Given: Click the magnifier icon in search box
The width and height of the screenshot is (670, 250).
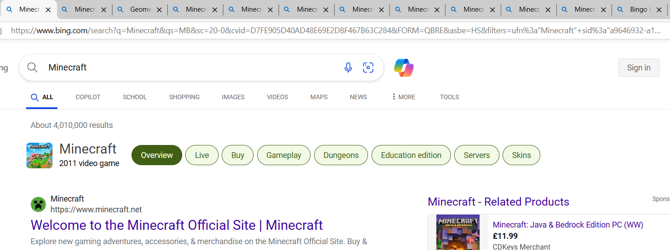Looking at the screenshot, I should tap(32, 68).
